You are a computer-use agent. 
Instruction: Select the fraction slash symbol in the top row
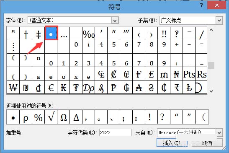pos(201,34)
